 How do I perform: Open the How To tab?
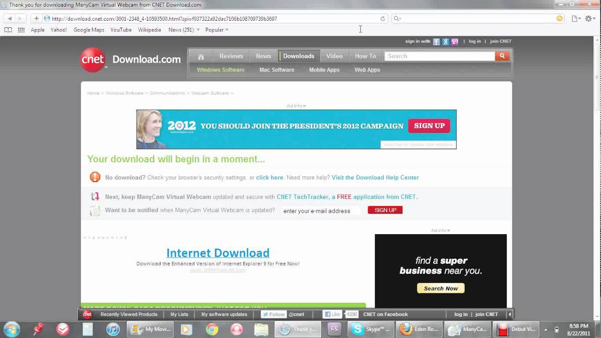point(365,56)
